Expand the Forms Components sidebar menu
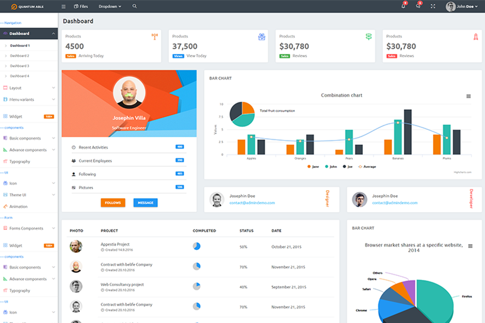The height and width of the screenshot is (323, 485). pyautogui.click(x=29, y=228)
